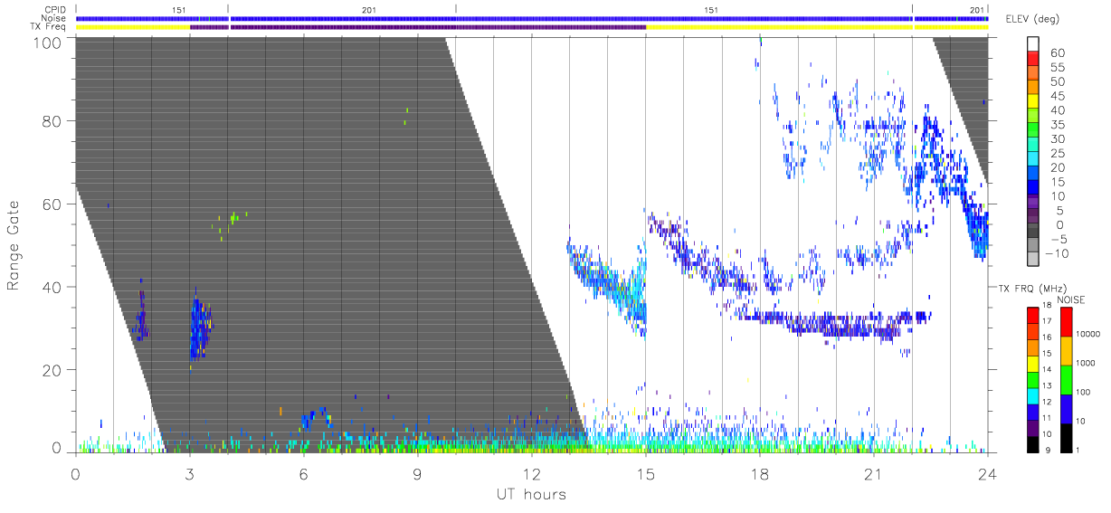Click the 12 tick on UT hours axis
This screenshot has width=1111, height=513.
pos(532,474)
